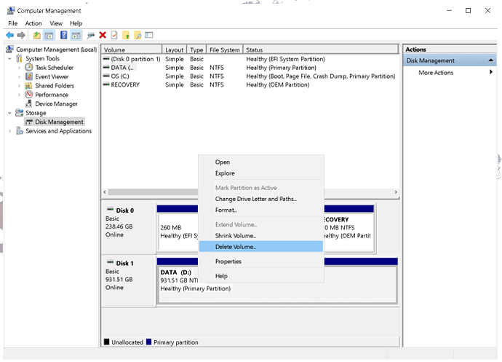
Task: Select Shrink Volume in context menu
Action: 235,236
